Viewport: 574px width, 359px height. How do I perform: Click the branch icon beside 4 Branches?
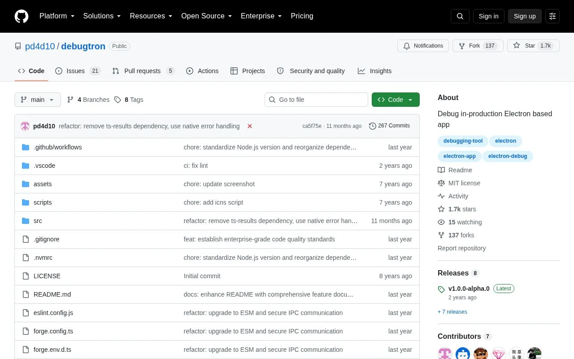70,100
